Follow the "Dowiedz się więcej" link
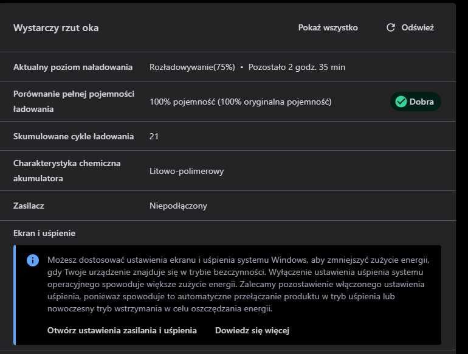This screenshot has width=468, height=354. 252,330
